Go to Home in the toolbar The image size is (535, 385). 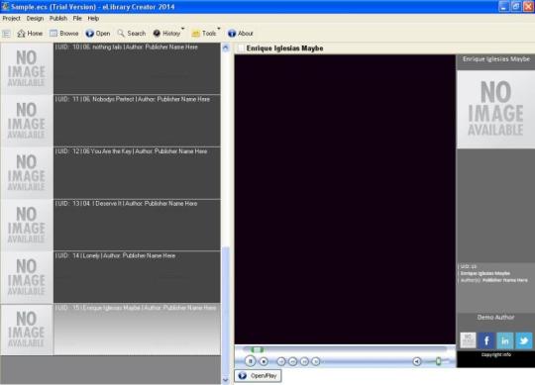point(30,34)
